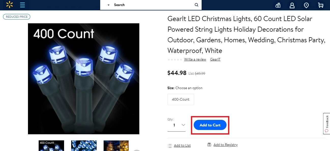Open the hamburger navigation menu

click(x=22, y=5)
